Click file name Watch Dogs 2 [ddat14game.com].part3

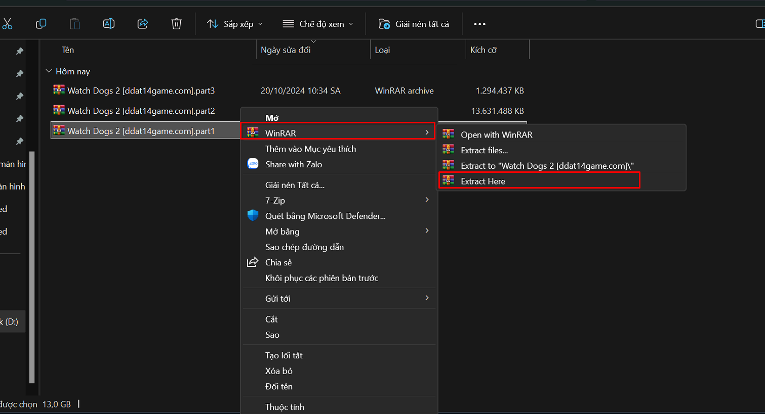click(141, 90)
